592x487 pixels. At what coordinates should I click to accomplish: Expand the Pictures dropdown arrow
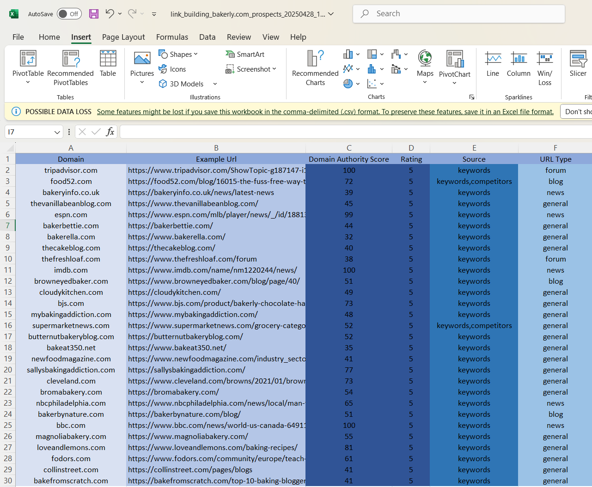point(142,83)
